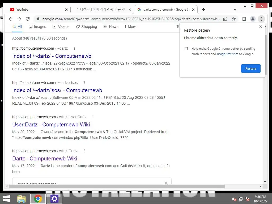This screenshot has width=272, height=204.
Task: Click https://computernewb.com › wiki › User:Dartz breadcrumb
Action: click(x=49, y=117)
